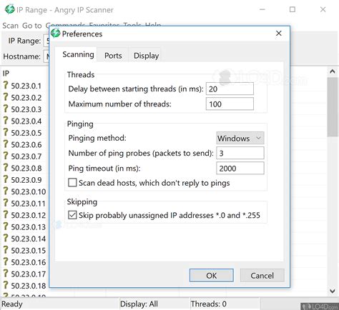The image size is (339, 310).
Task: Select IP address 50.23.0.10 text
Action: pos(29,191)
